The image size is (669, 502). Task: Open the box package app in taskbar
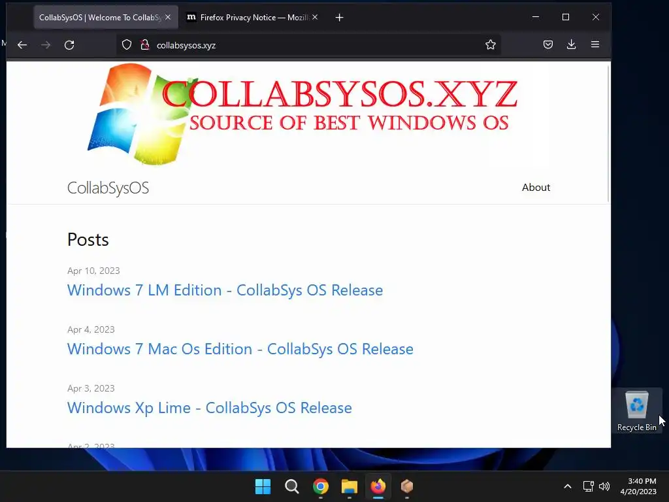407,486
